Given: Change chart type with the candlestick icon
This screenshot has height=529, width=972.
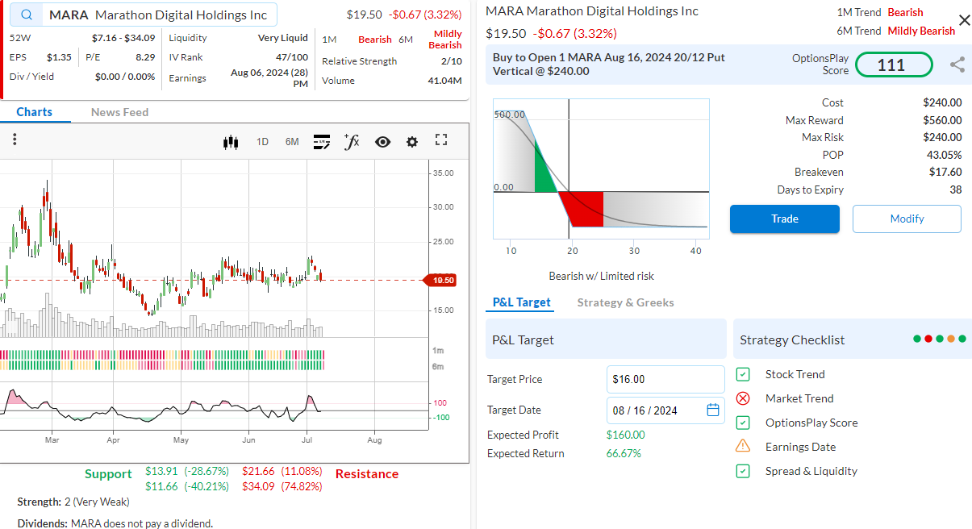Looking at the screenshot, I should point(232,142).
